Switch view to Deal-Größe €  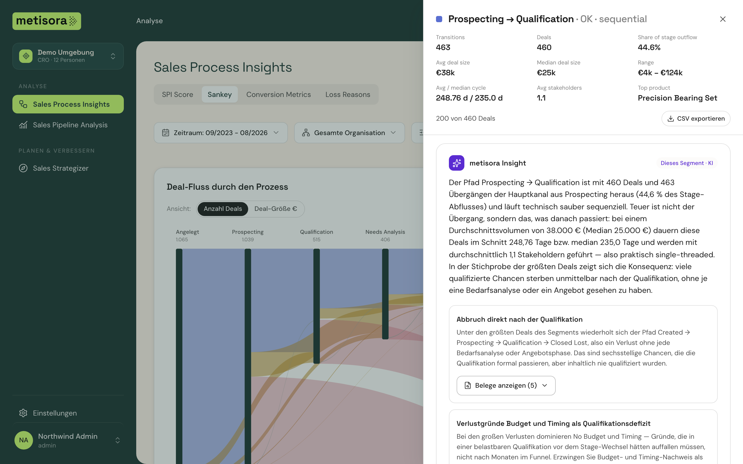pos(276,209)
